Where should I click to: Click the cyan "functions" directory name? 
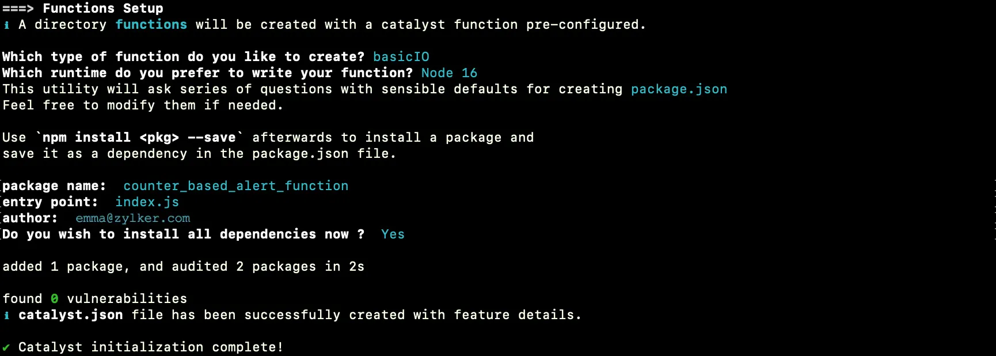click(x=151, y=25)
